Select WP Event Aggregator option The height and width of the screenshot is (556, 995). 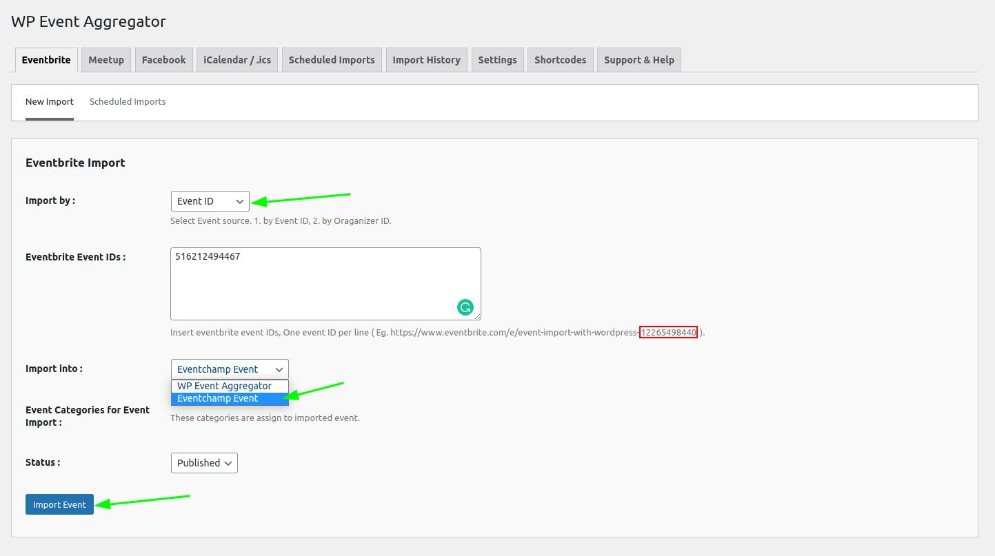point(224,386)
